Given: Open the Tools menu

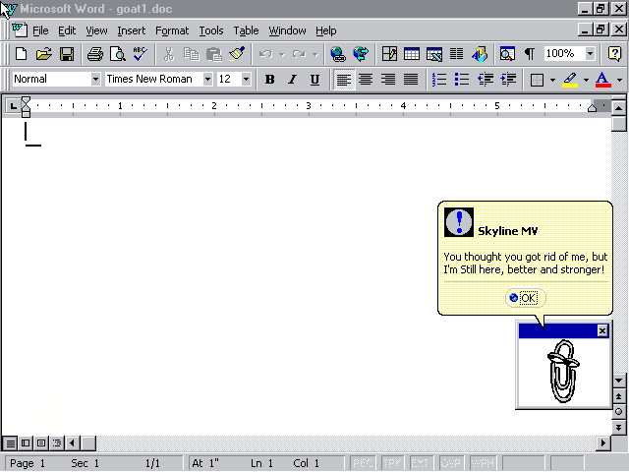Looking at the screenshot, I should (x=211, y=30).
